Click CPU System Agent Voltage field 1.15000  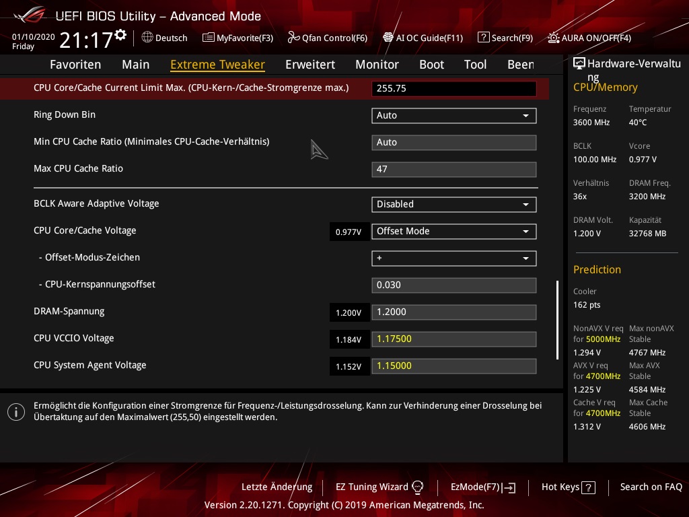pos(454,366)
